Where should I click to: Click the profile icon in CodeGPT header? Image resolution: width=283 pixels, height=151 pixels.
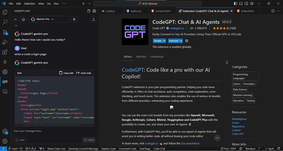point(94,11)
